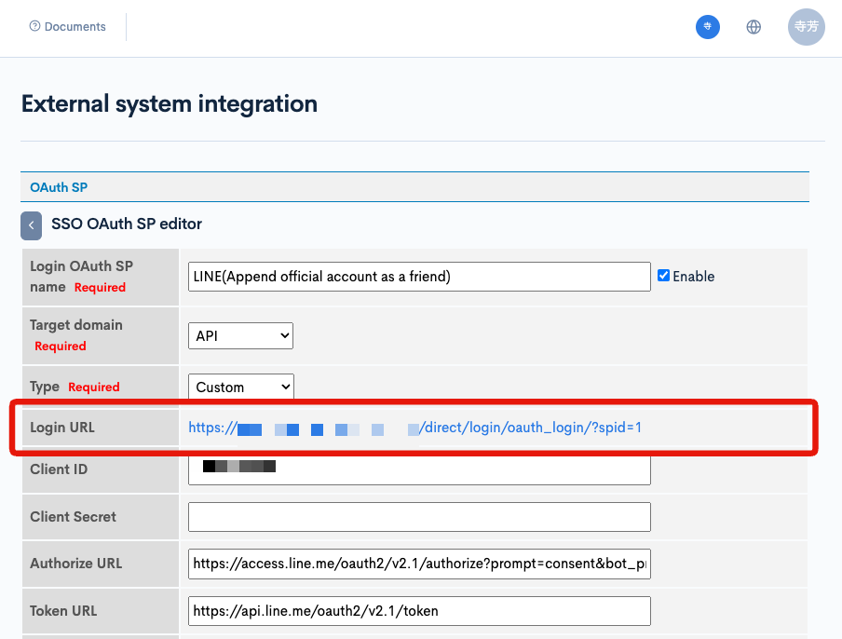Open the Target domain dropdown showing API
This screenshot has height=639, width=842.
click(x=240, y=335)
